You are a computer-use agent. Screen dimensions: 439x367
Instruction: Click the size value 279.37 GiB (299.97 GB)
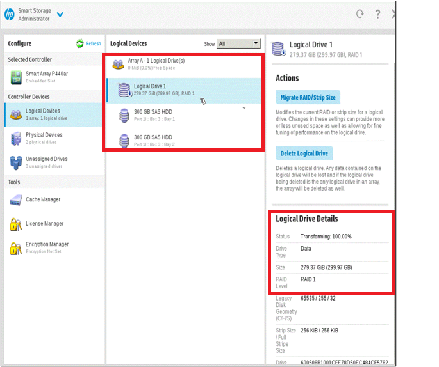pyautogui.click(x=326, y=267)
